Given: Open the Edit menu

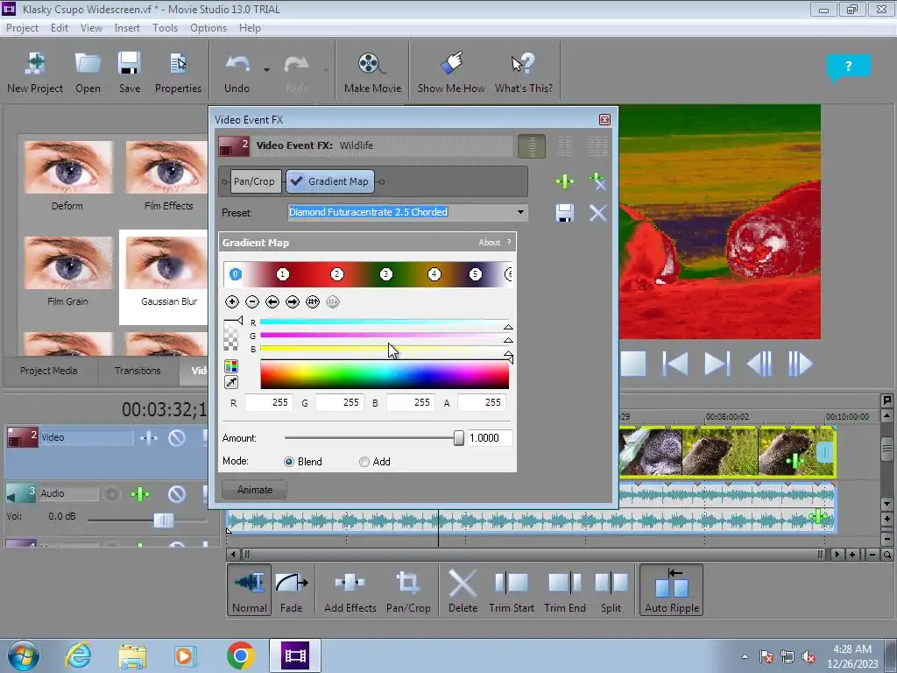Looking at the screenshot, I should [x=59, y=28].
